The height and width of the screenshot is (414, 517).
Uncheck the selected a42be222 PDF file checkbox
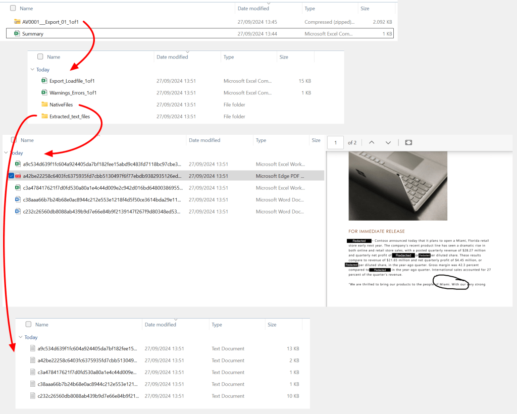[12, 176]
